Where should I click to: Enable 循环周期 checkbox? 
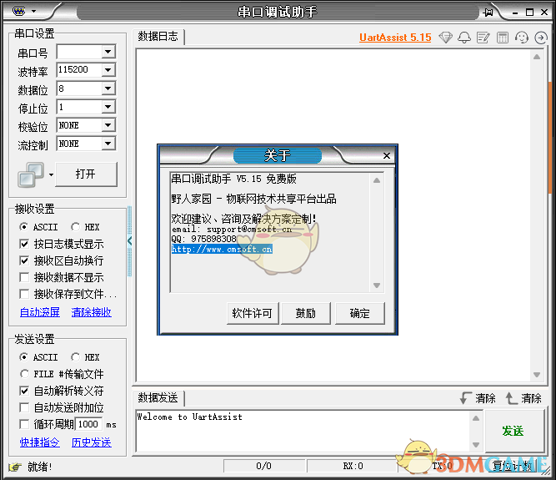click(24, 424)
